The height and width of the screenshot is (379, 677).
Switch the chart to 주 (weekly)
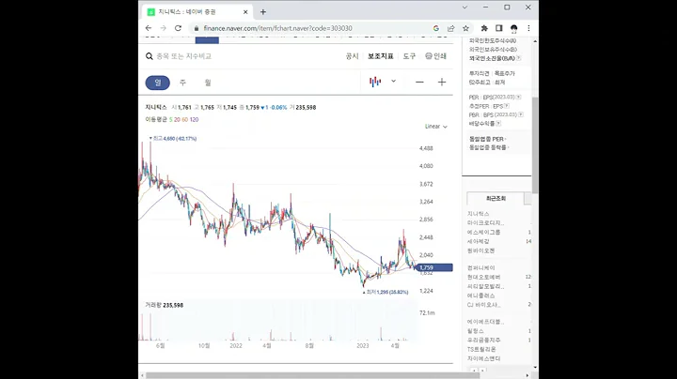click(182, 83)
